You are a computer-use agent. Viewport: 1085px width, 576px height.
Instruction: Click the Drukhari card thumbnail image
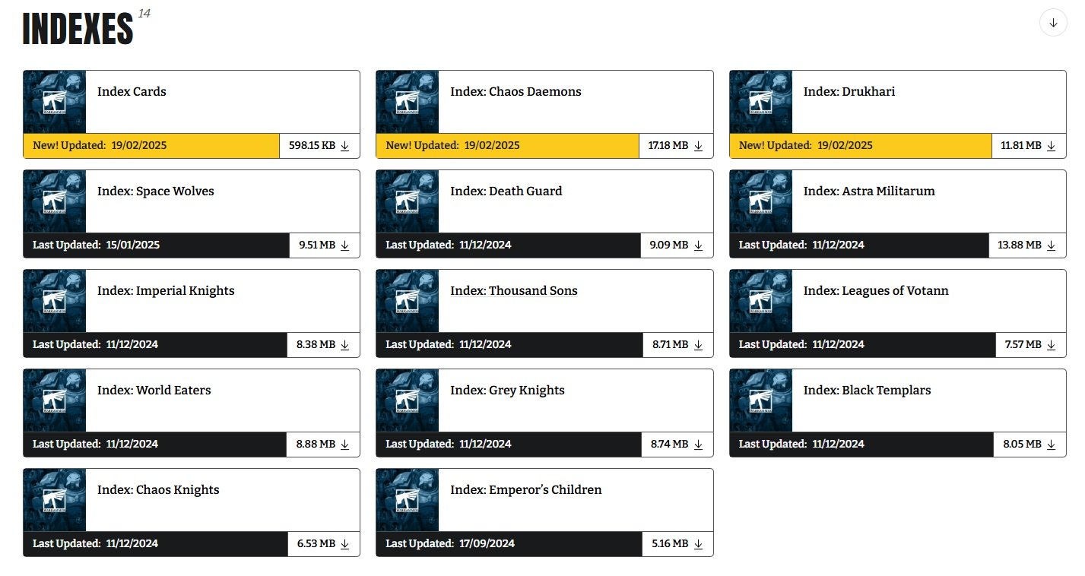tap(761, 102)
